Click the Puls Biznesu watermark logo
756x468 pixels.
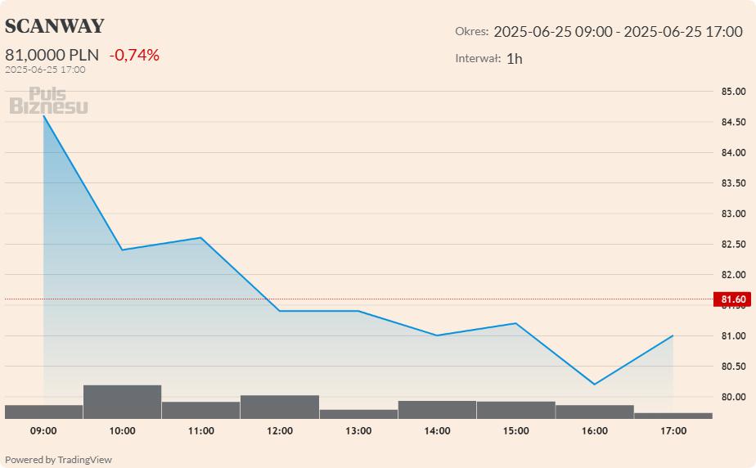[x=48, y=101]
